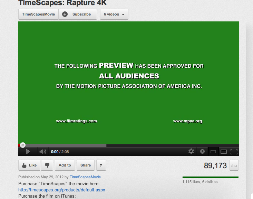Seek within the buffered progress bar
Image resolution: width=253 pixels, height=199 pixels.
click(x=66, y=145)
